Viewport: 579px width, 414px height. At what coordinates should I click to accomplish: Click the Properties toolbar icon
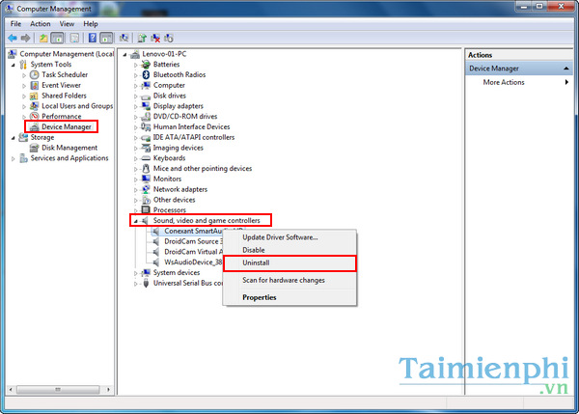coord(74,38)
